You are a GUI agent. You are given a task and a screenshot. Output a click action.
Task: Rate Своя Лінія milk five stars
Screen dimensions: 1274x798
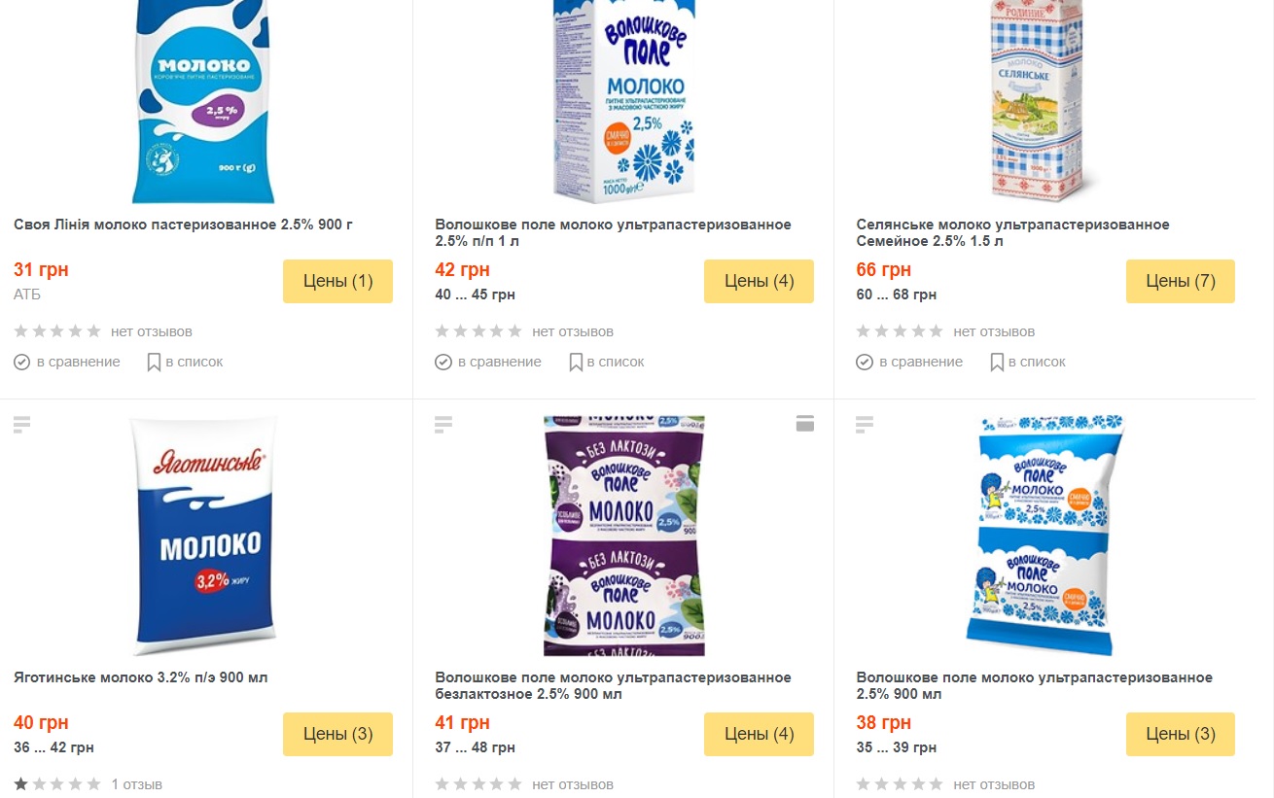point(93,331)
